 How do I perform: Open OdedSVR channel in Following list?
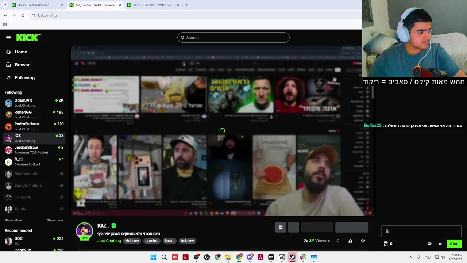(34, 103)
